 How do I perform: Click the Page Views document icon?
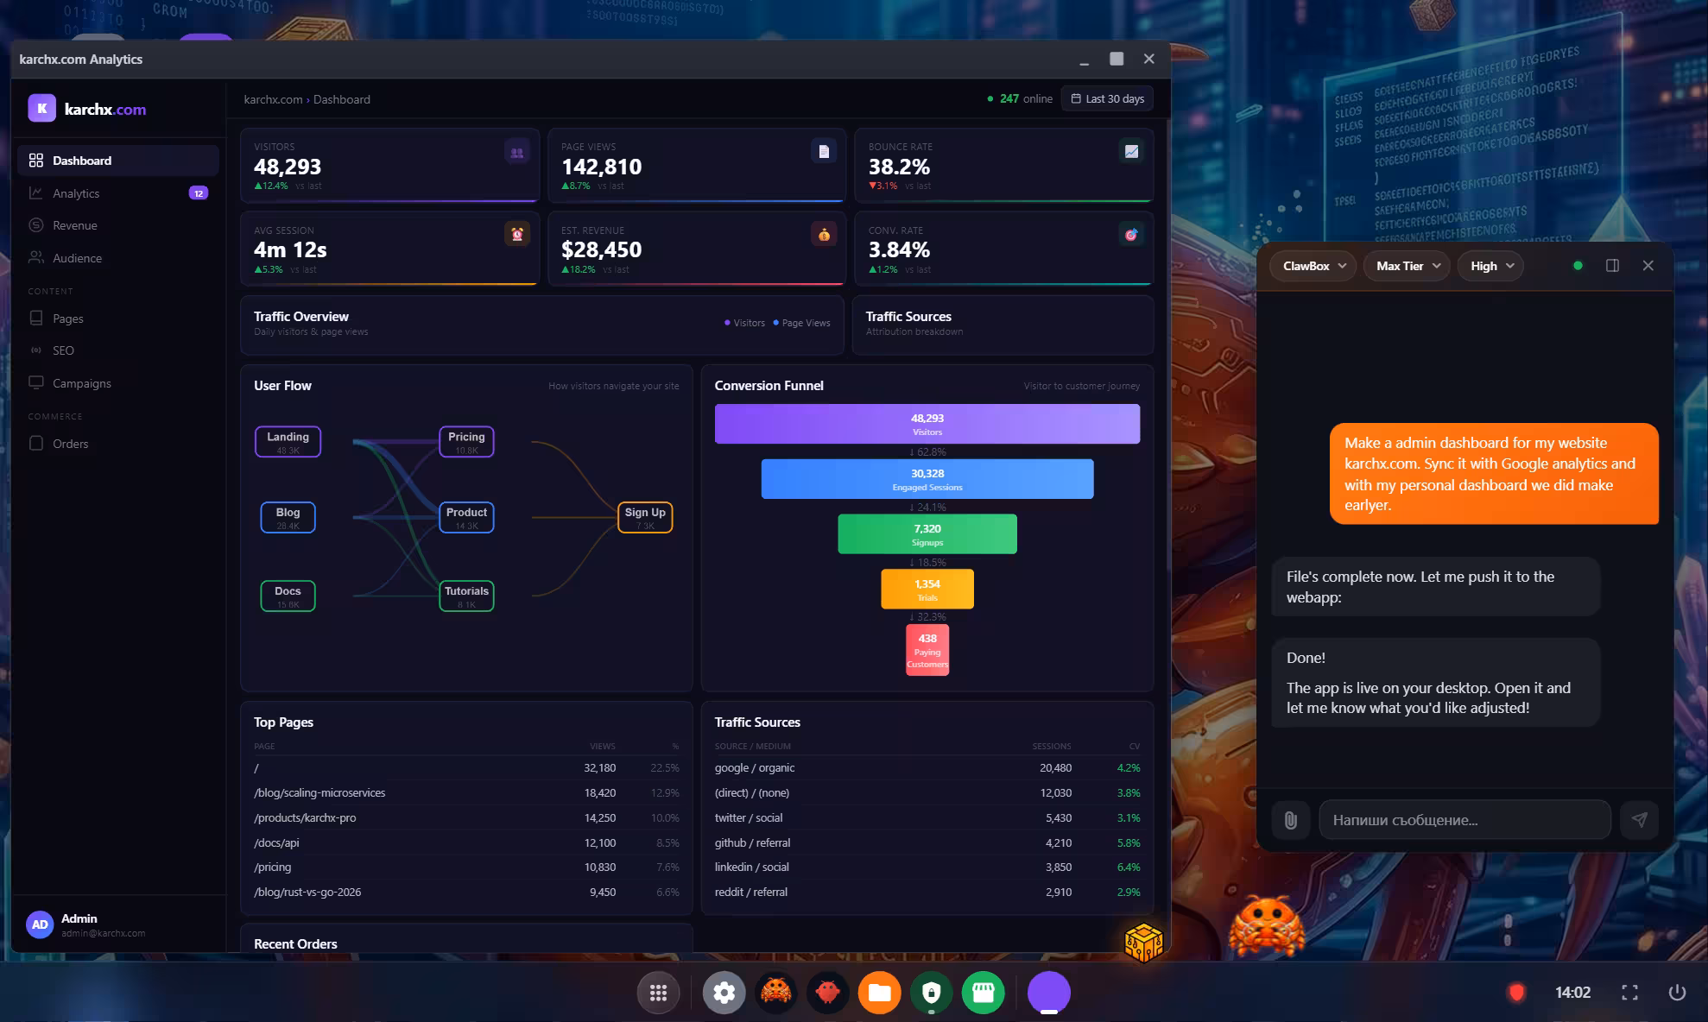click(x=824, y=152)
